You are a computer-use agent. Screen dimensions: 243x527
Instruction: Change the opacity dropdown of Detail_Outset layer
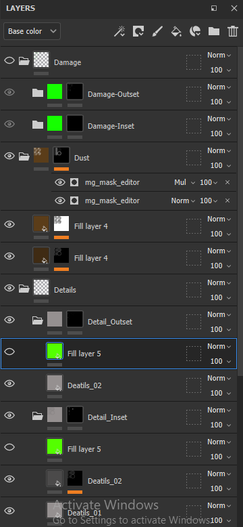point(221,329)
